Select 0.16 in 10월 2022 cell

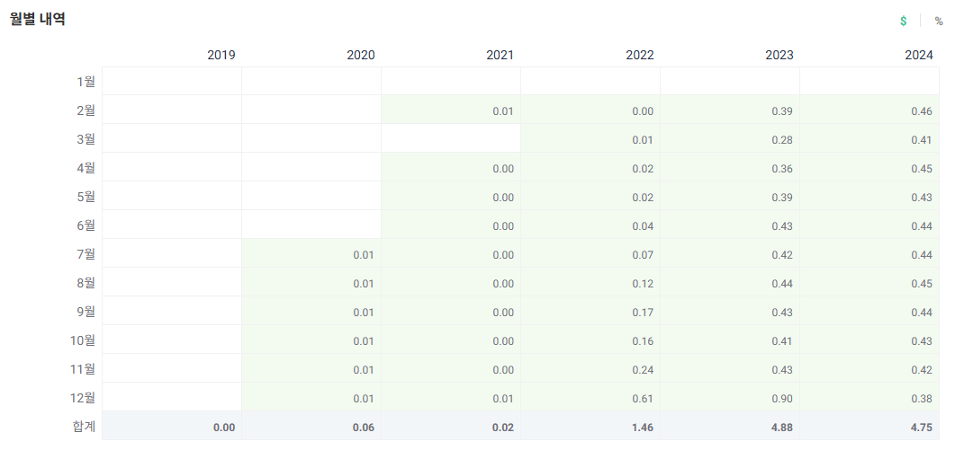click(x=643, y=341)
